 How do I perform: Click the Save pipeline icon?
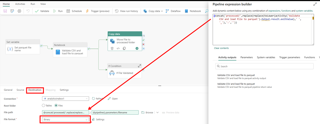click(5, 11)
